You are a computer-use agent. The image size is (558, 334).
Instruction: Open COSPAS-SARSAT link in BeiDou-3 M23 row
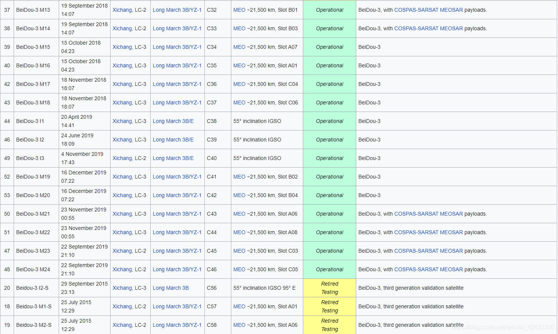(x=416, y=251)
